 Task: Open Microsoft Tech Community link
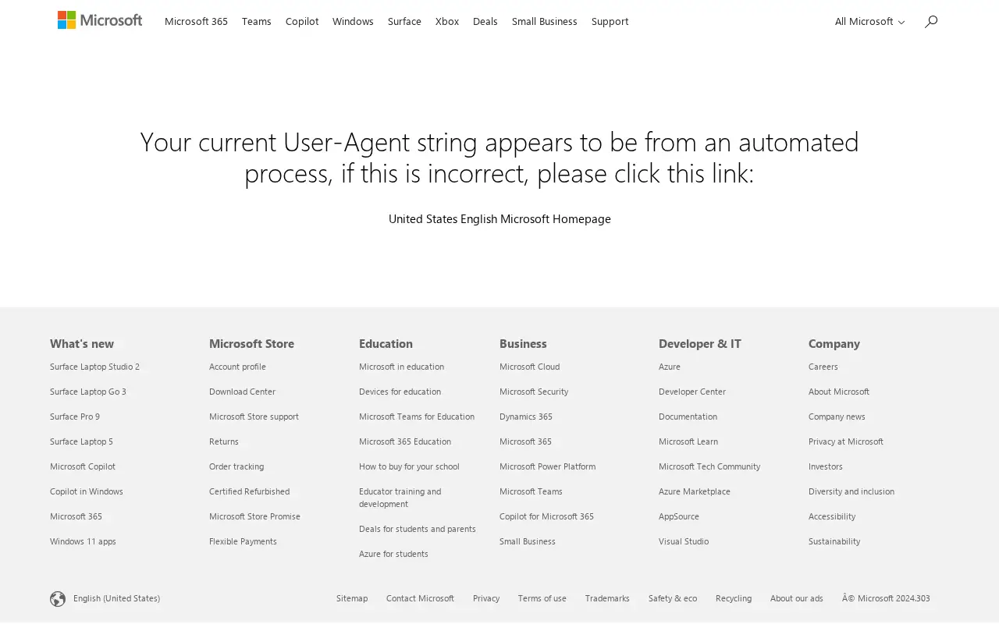coord(709,466)
